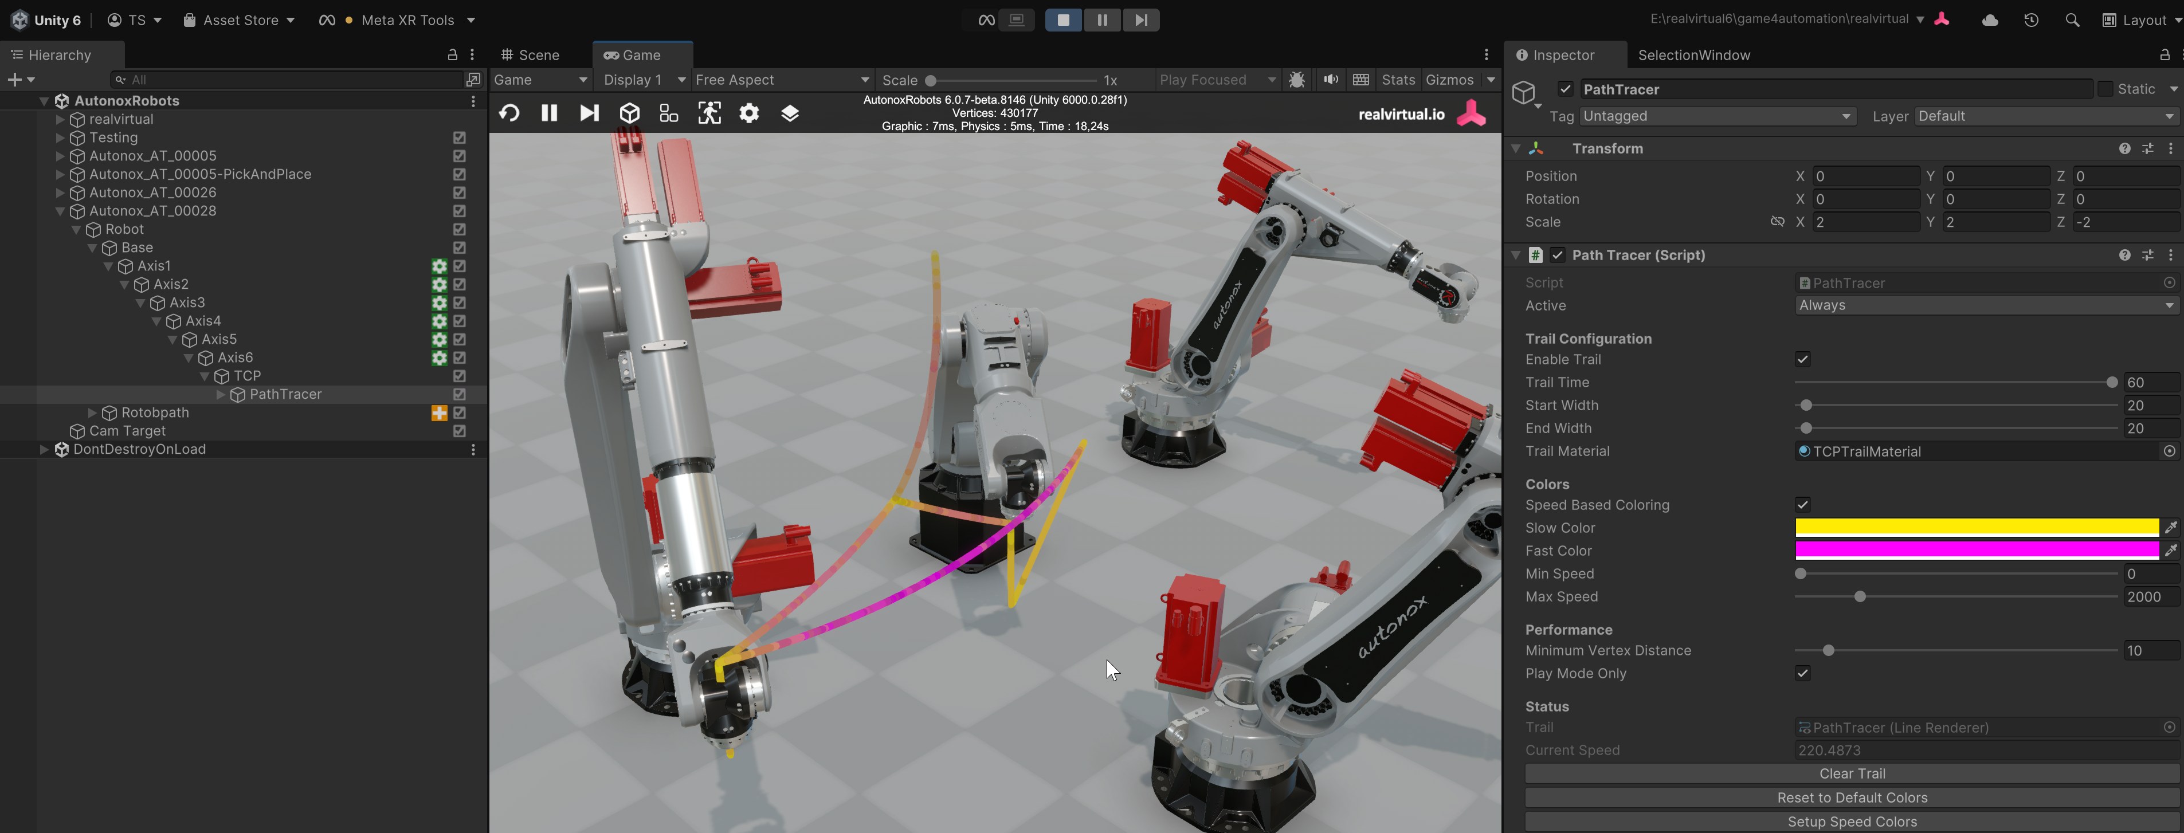This screenshot has width=2184, height=833.
Task: Uncheck Speed Based Coloring option
Action: pos(1802,505)
